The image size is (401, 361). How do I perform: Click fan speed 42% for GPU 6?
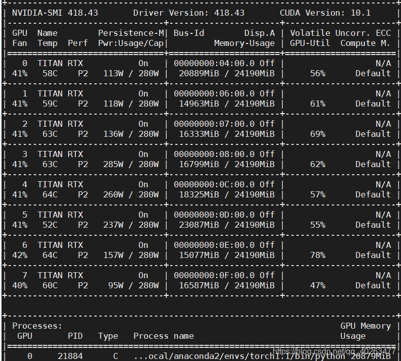point(20,255)
